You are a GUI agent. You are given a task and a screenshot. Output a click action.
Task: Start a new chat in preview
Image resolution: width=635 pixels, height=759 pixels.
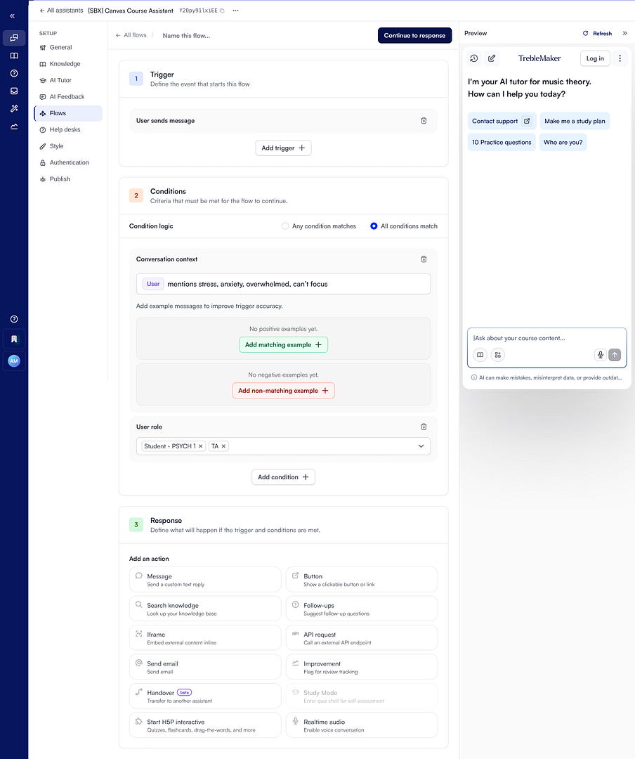point(492,58)
